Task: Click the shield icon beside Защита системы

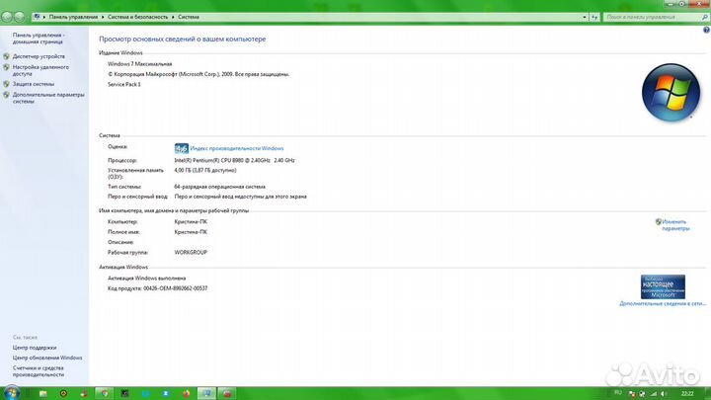Action: click(6, 84)
